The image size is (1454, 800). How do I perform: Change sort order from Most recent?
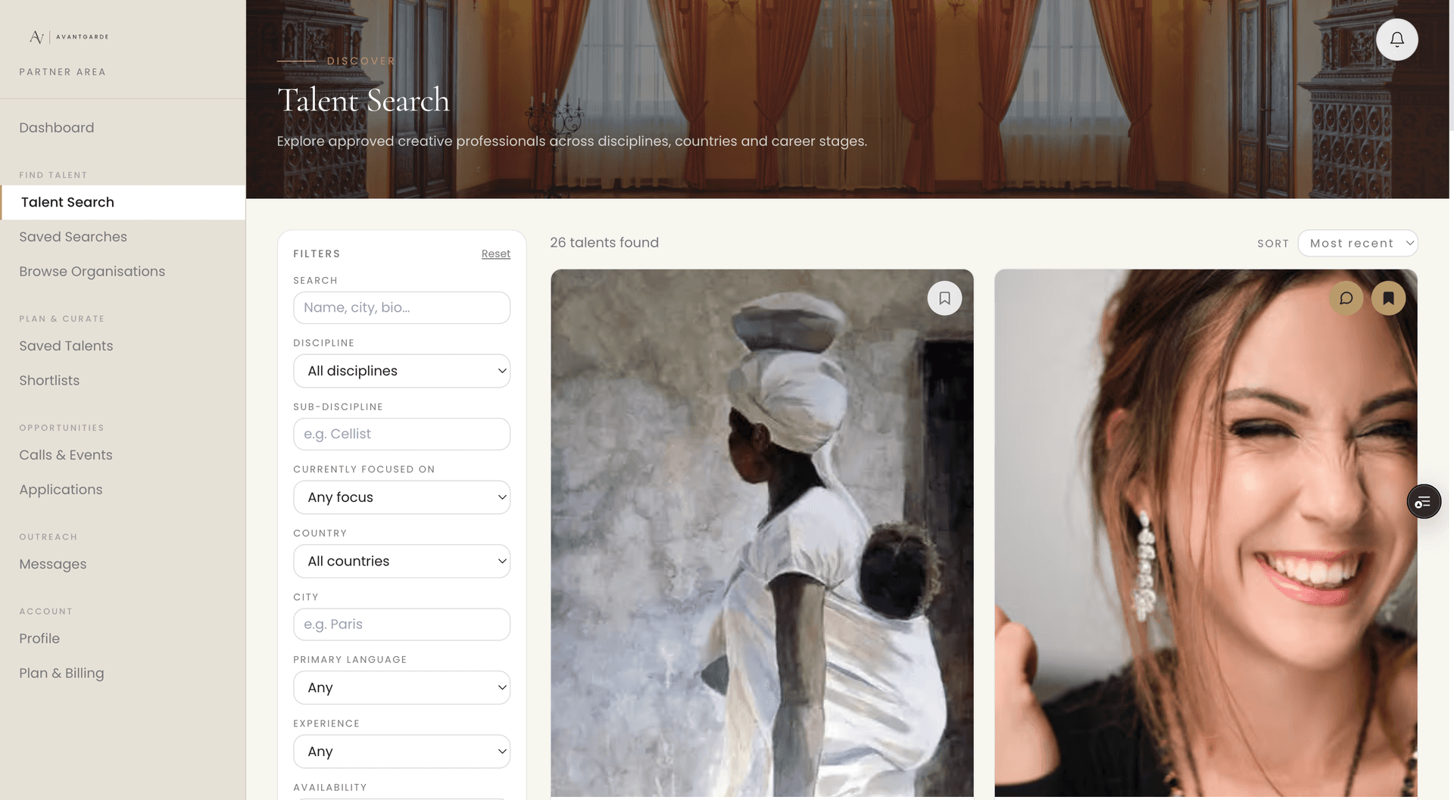click(1357, 243)
